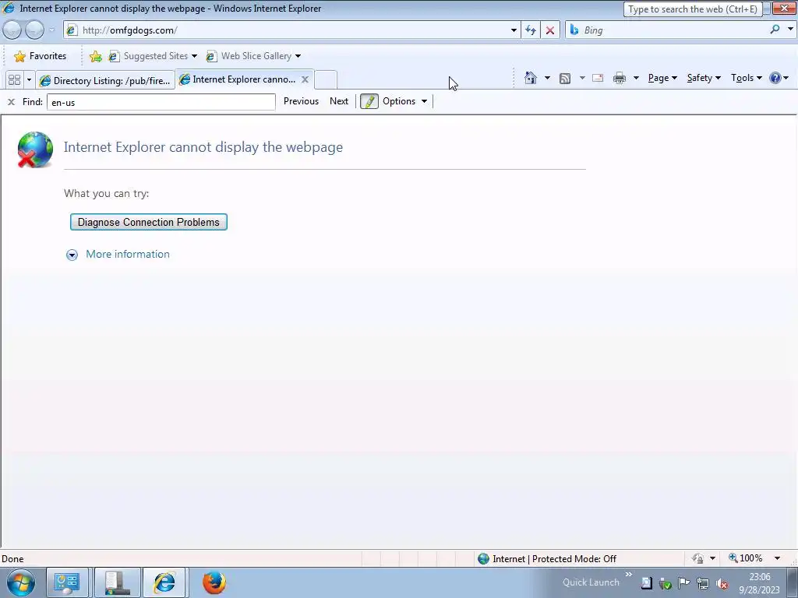This screenshot has width=798, height=598.
Task: Click the Quick Tabs icon
Action: pyautogui.click(x=14, y=80)
